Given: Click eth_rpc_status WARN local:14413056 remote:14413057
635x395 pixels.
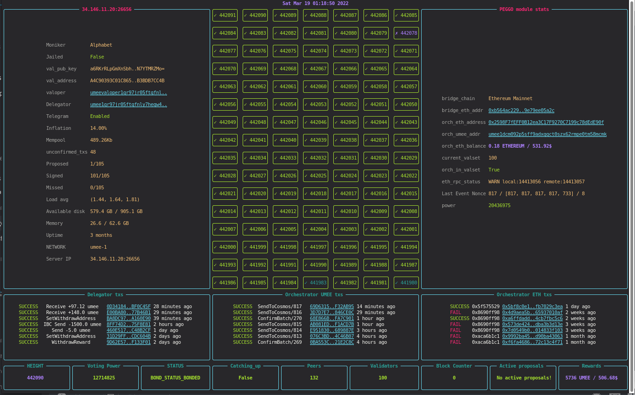Looking at the screenshot, I should (537, 182).
